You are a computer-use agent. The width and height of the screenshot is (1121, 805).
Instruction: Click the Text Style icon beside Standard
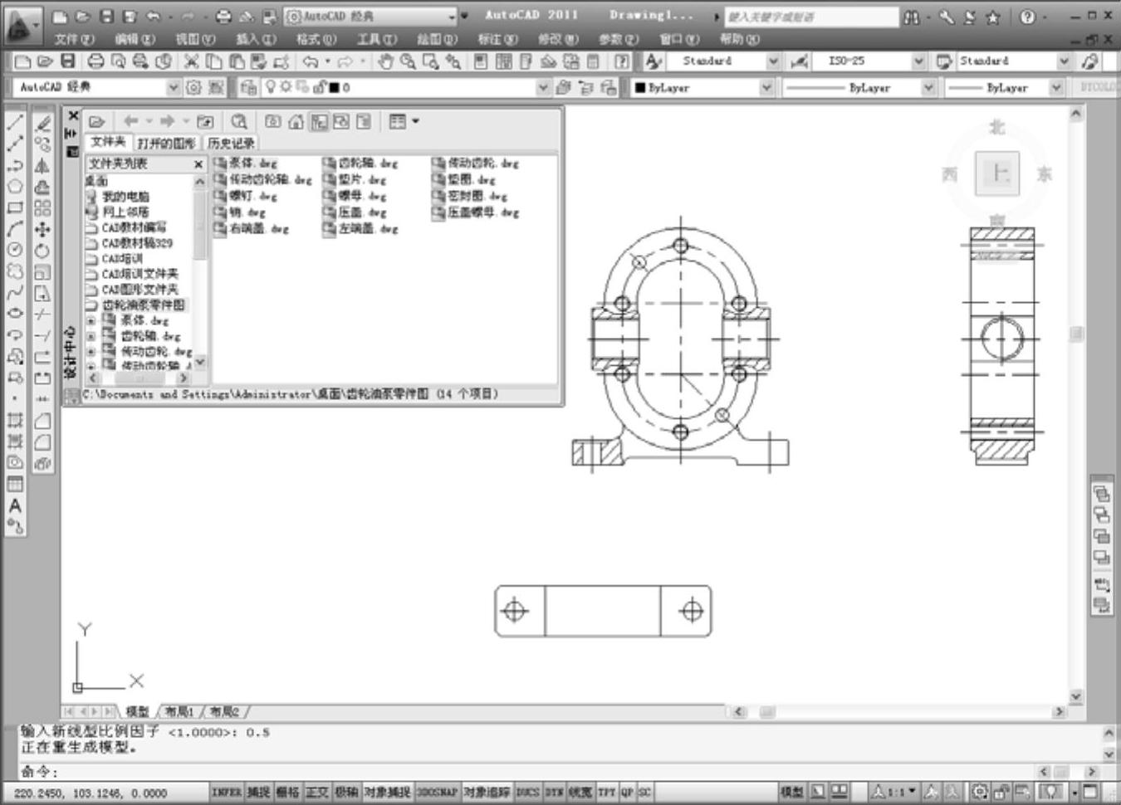654,61
